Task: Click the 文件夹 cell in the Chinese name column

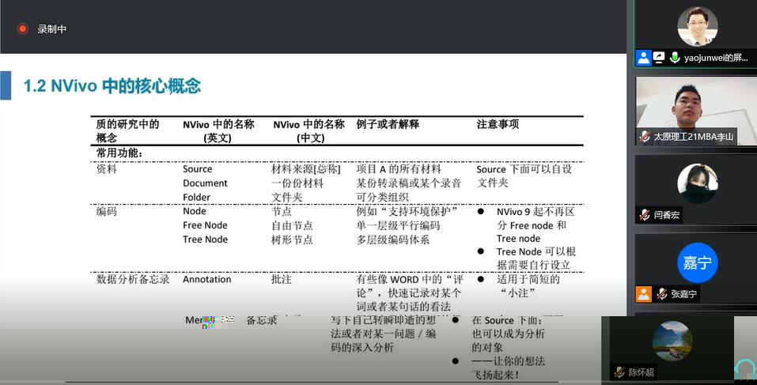Action: coord(286,198)
